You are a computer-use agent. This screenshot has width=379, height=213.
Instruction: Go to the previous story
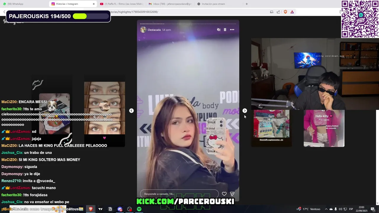point(131,111)
